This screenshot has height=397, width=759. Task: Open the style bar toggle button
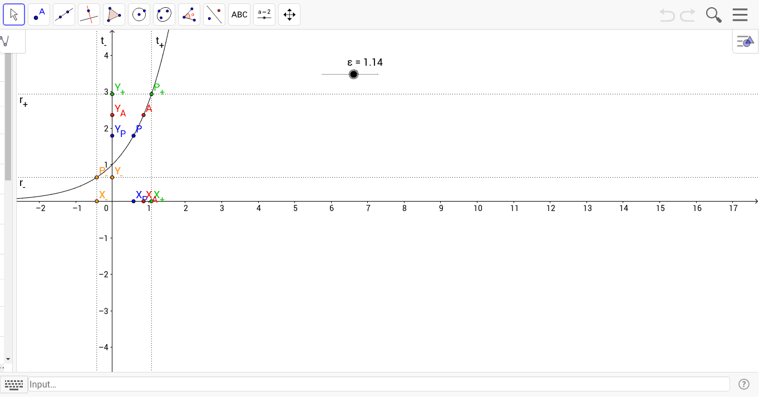point(745,41)
